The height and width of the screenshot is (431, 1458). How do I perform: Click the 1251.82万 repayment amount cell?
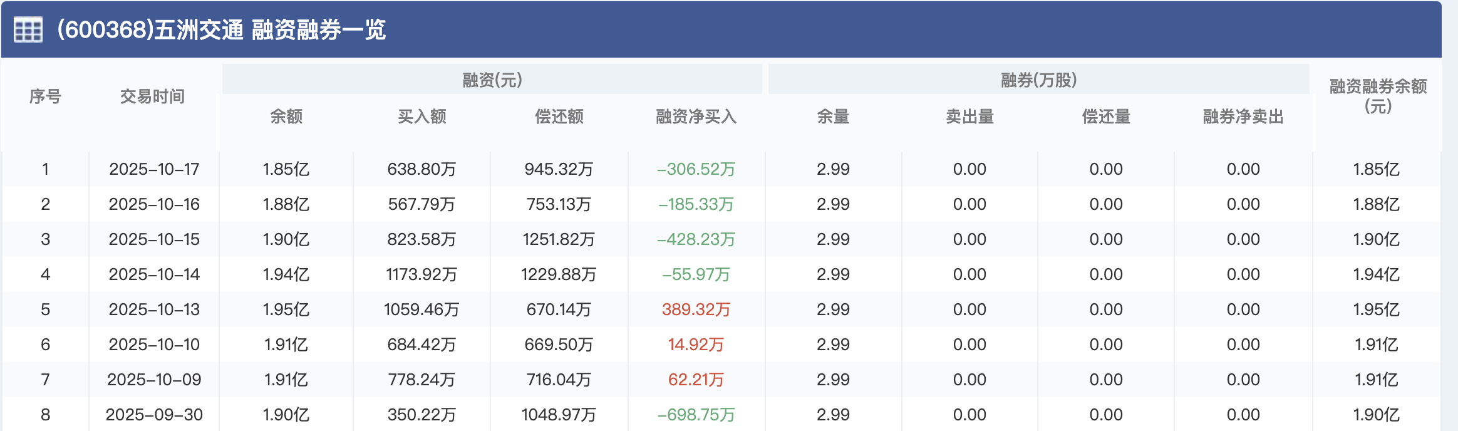(x=559, y=239)
